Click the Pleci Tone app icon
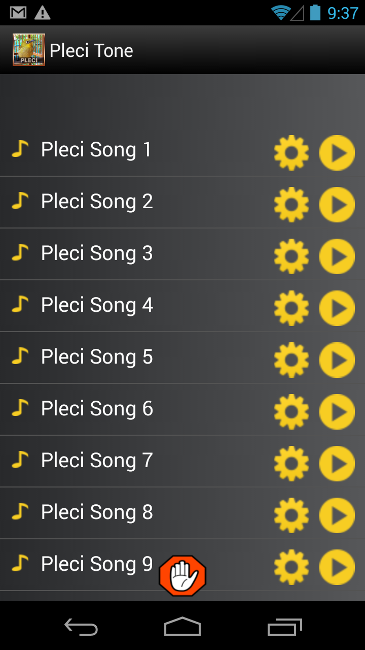This screenshot has height=650, width=365. click(x=29, y=50)
